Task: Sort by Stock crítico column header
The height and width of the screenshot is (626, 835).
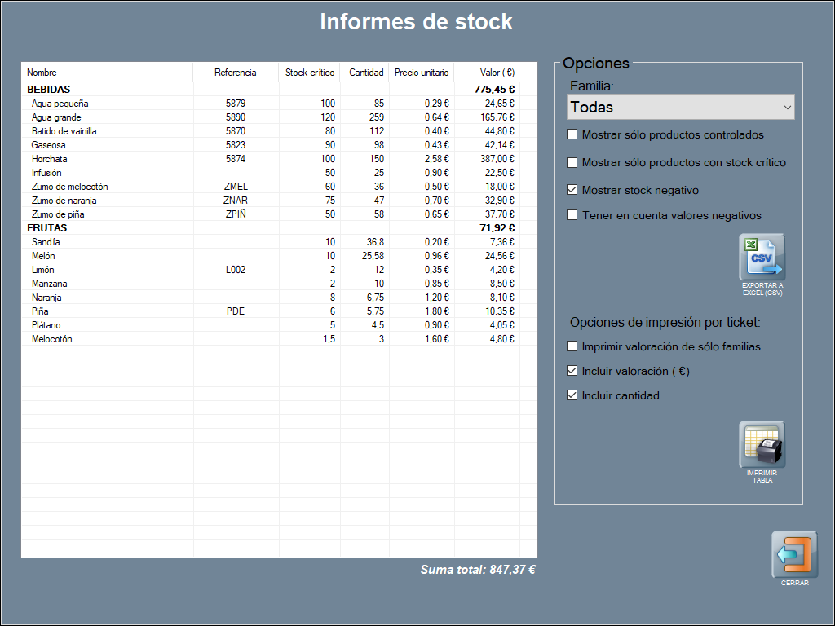Action: 309,73
